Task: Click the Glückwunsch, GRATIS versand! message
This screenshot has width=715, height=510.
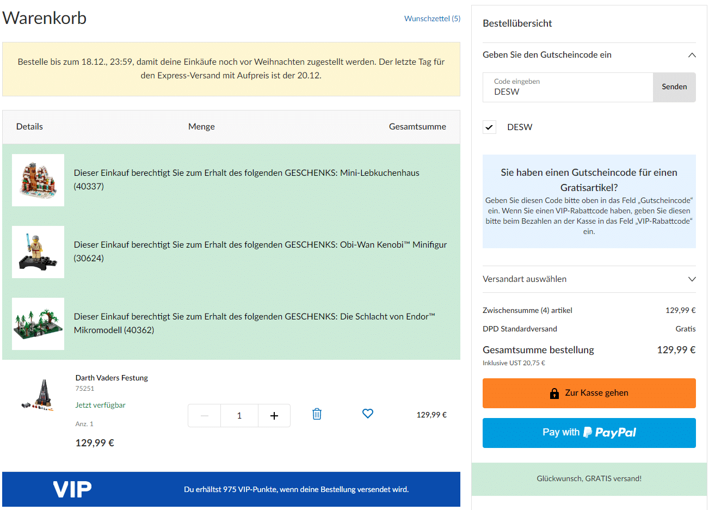Action: (x=589, y=479)
